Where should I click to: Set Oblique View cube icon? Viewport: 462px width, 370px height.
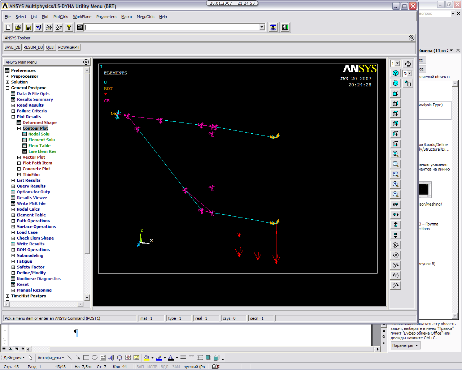pyautogui.click(x=396, y=83)
